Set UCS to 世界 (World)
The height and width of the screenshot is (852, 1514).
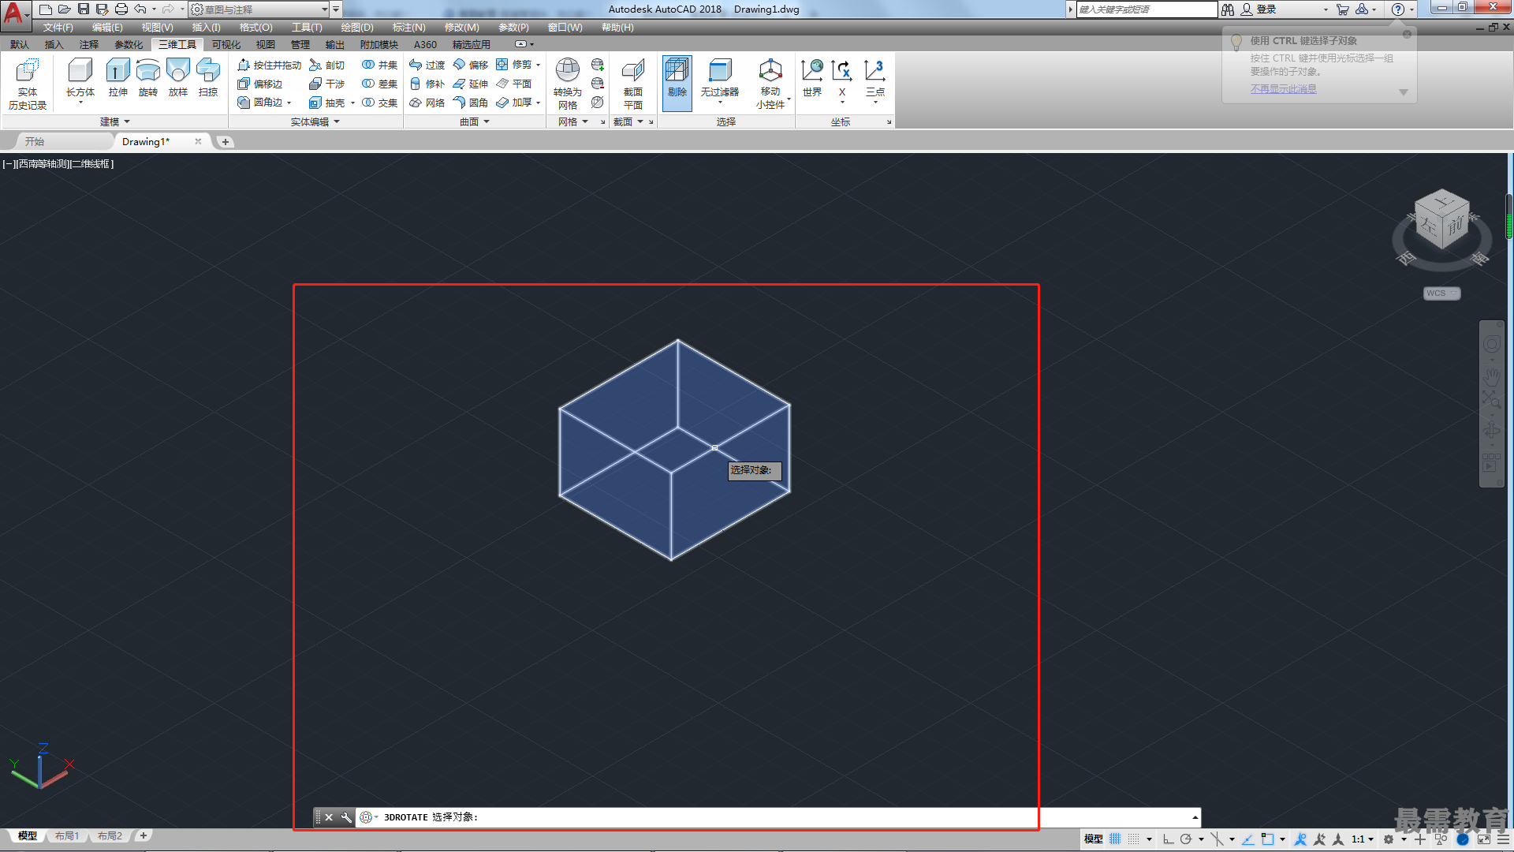pyautogui.click(x=812, y=78)
